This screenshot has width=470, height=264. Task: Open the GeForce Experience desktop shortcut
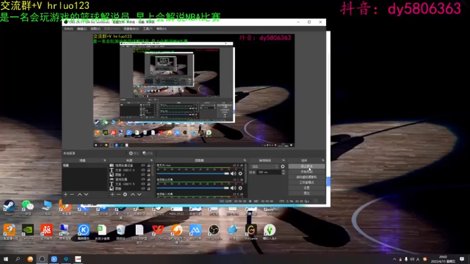28,233
